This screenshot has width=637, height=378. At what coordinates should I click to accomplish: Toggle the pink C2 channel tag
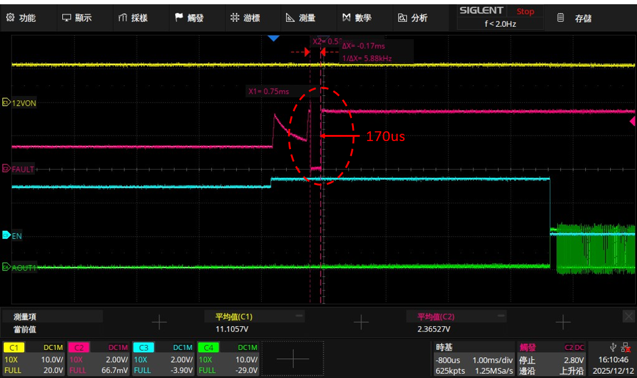(x=79, y=347)
